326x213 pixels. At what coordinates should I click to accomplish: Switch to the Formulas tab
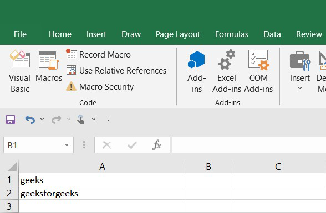(x=232, y=34)
